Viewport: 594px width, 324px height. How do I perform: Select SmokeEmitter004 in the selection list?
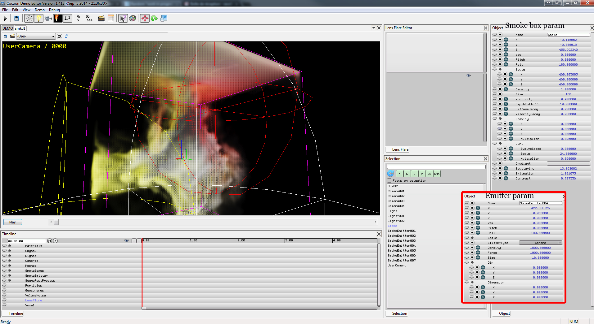pyautogui.click(x=402, y=245)
